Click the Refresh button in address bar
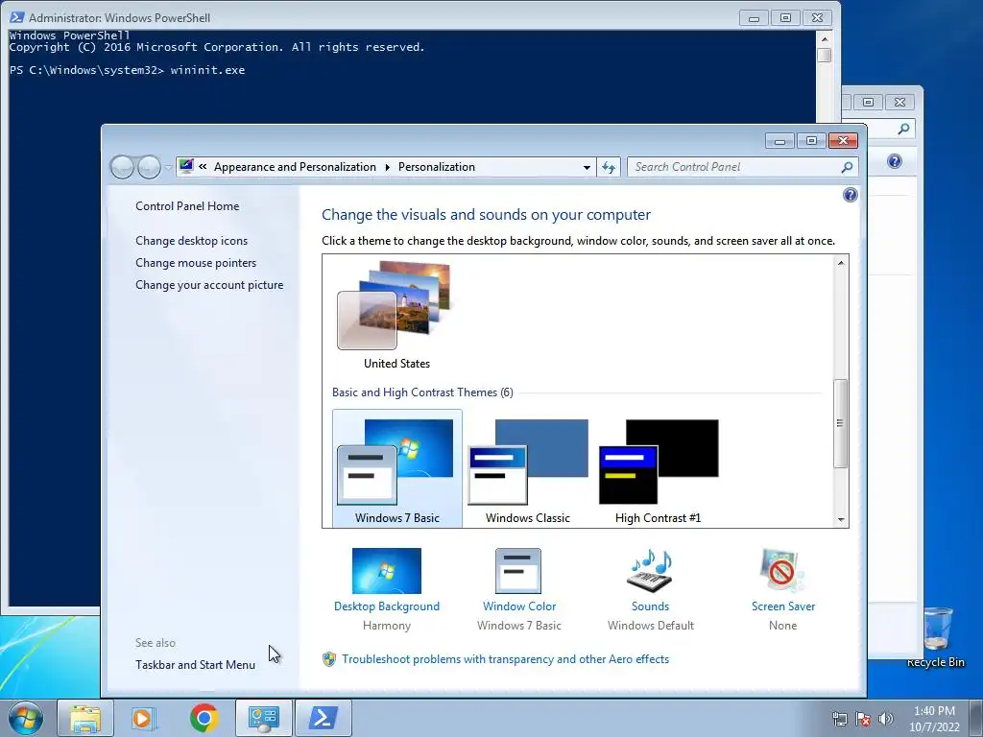 point(609,167)
